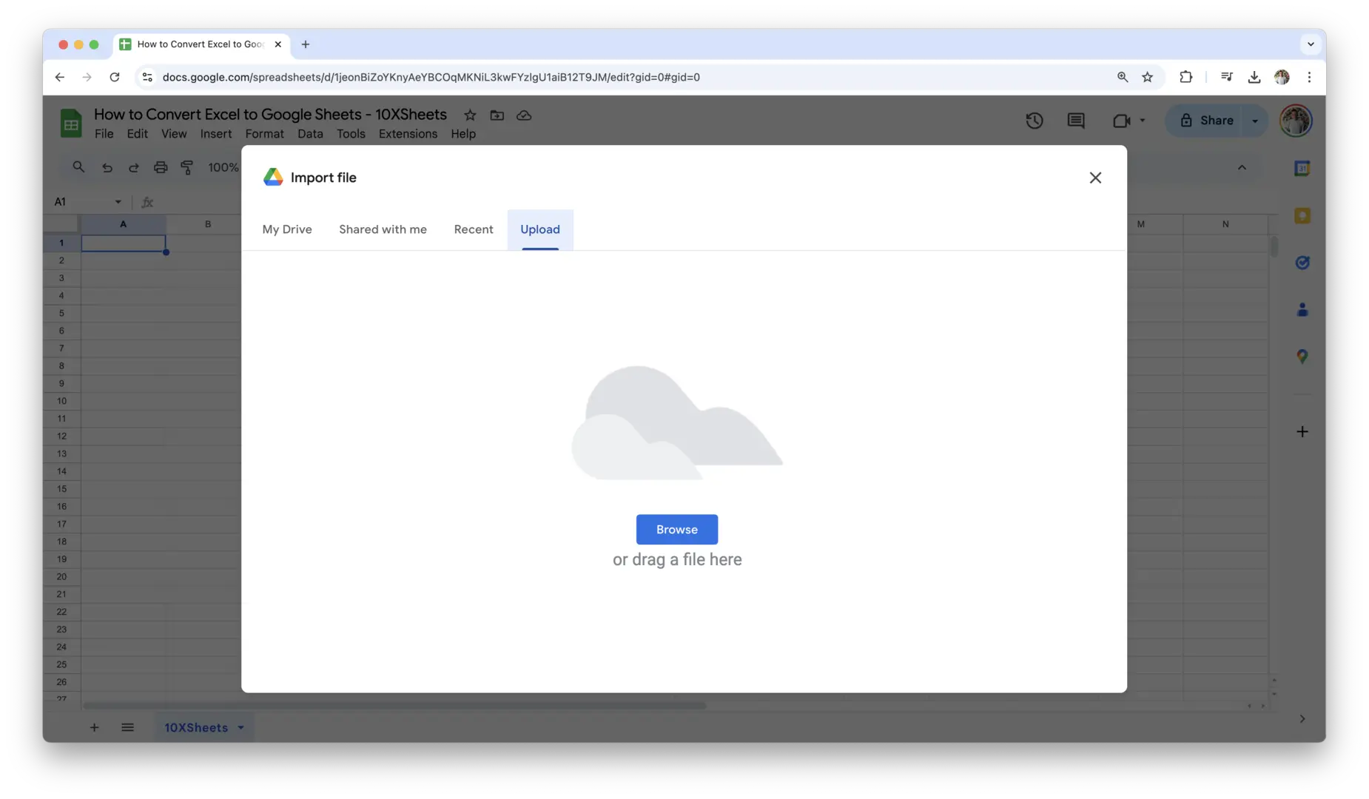Open Google Keep from side panel

click(1302, 216)
